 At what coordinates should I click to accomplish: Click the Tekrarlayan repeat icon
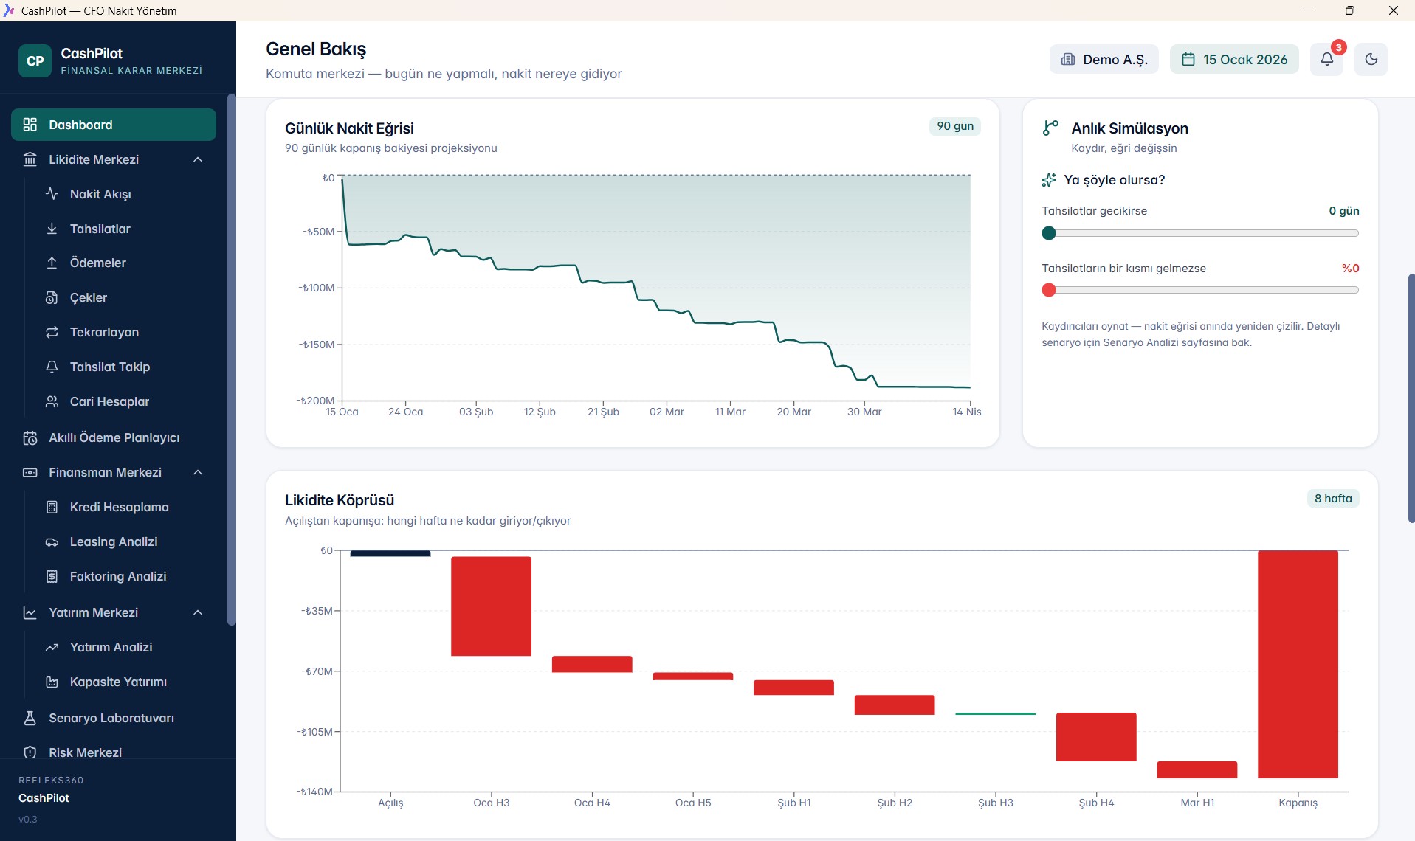pyautogui.click(x=52, y=332)
